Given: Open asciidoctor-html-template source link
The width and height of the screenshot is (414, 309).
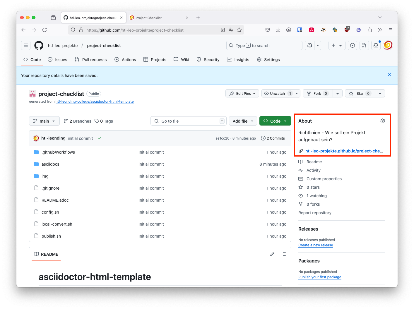Looking at the screenshot, I should 95,102.
